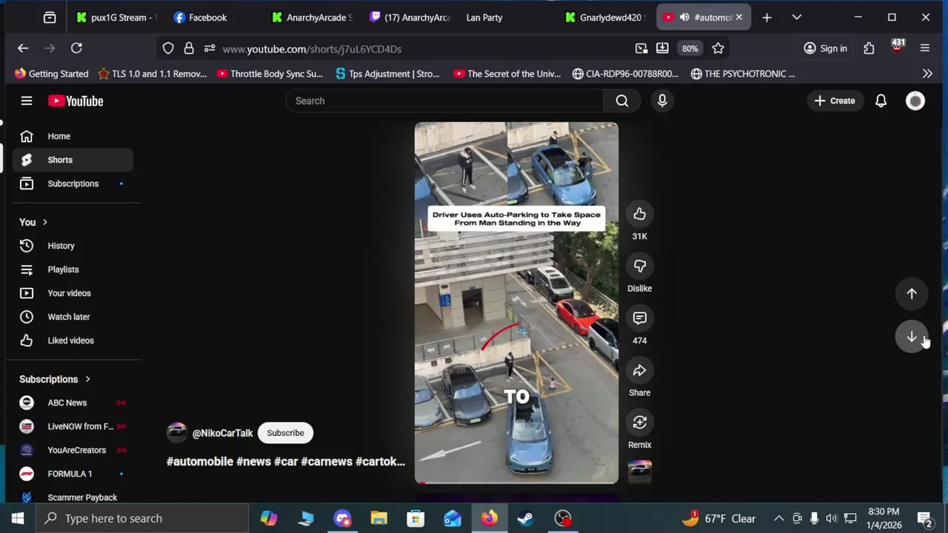The image size is (948, 533).
Task: Mute the playing YouTube tab audio
Action: coord(684,17)
